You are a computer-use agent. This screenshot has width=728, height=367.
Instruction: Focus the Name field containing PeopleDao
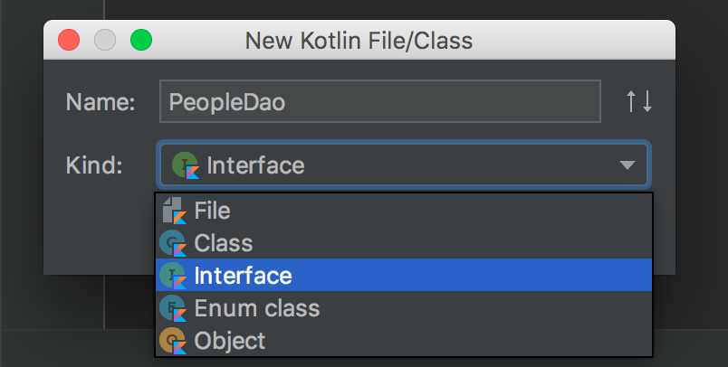[x=380, y=101]
